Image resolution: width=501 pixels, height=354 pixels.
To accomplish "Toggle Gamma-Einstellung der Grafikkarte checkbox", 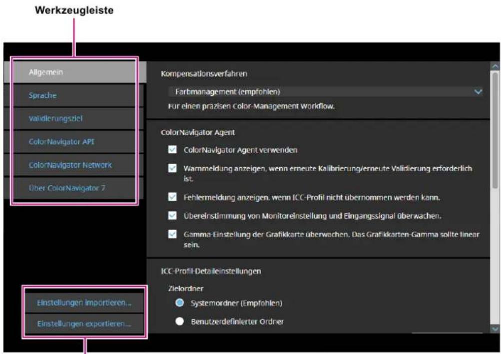I will pyautogui.click(x=172, y=234).
